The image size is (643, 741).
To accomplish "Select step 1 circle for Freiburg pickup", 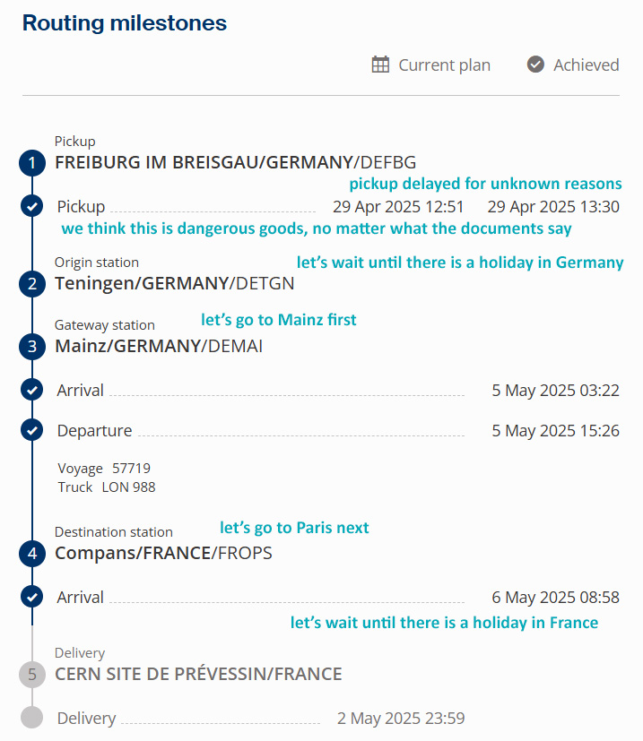I will click(32, 163).
